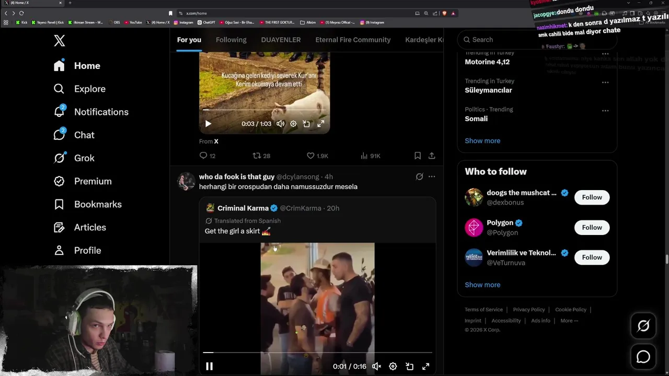Enter fullscreen on the fight video

click(x=426, y=367)
